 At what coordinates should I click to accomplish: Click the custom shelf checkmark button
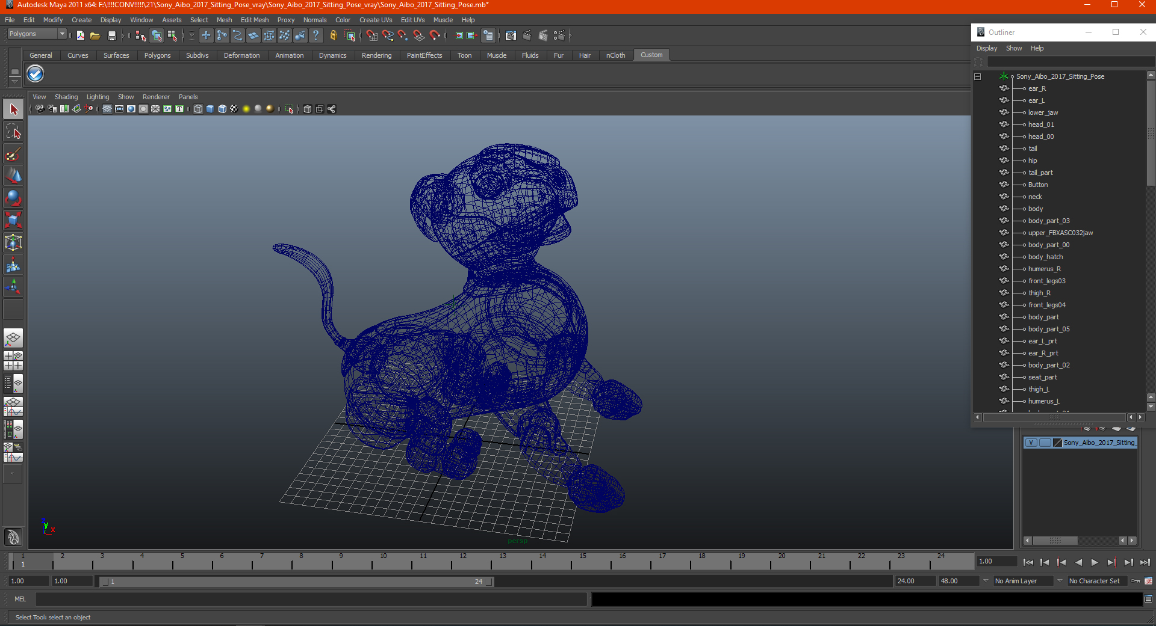[36, 74]
